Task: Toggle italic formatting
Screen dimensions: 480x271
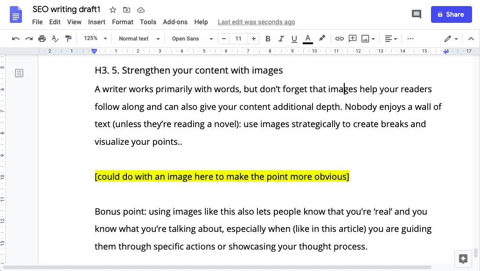Action: pos(281,38)
